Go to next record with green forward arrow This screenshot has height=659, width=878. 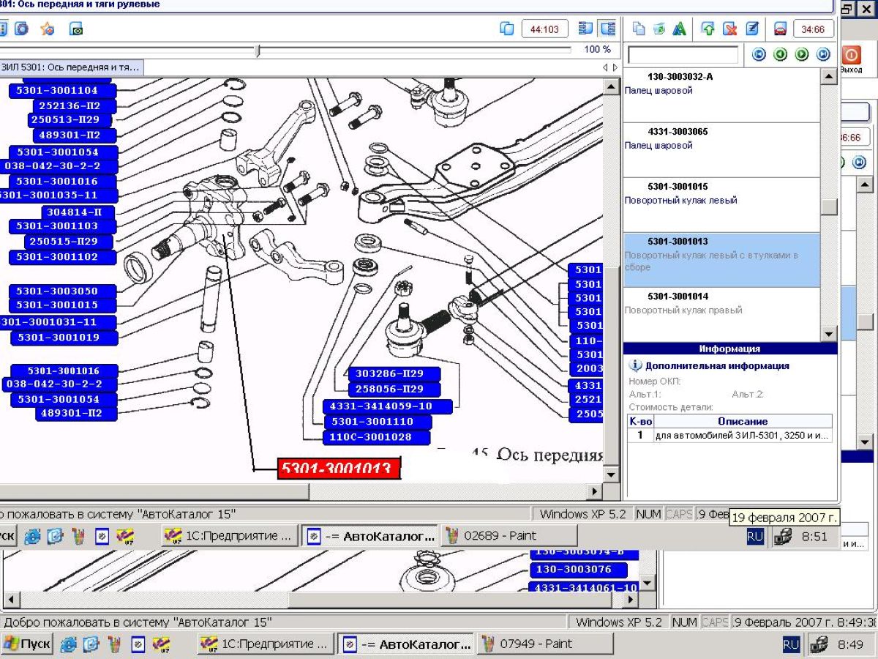[x=802, y=54]
